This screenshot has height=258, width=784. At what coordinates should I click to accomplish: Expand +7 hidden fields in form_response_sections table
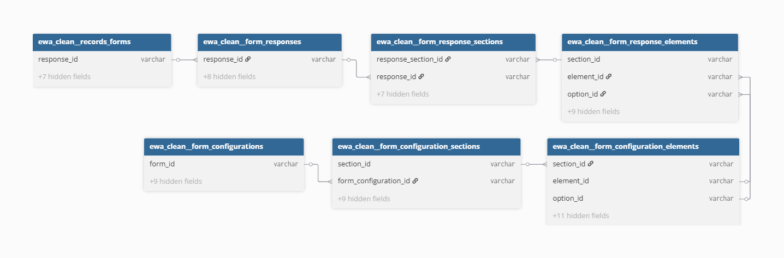(x=402, y=94)
